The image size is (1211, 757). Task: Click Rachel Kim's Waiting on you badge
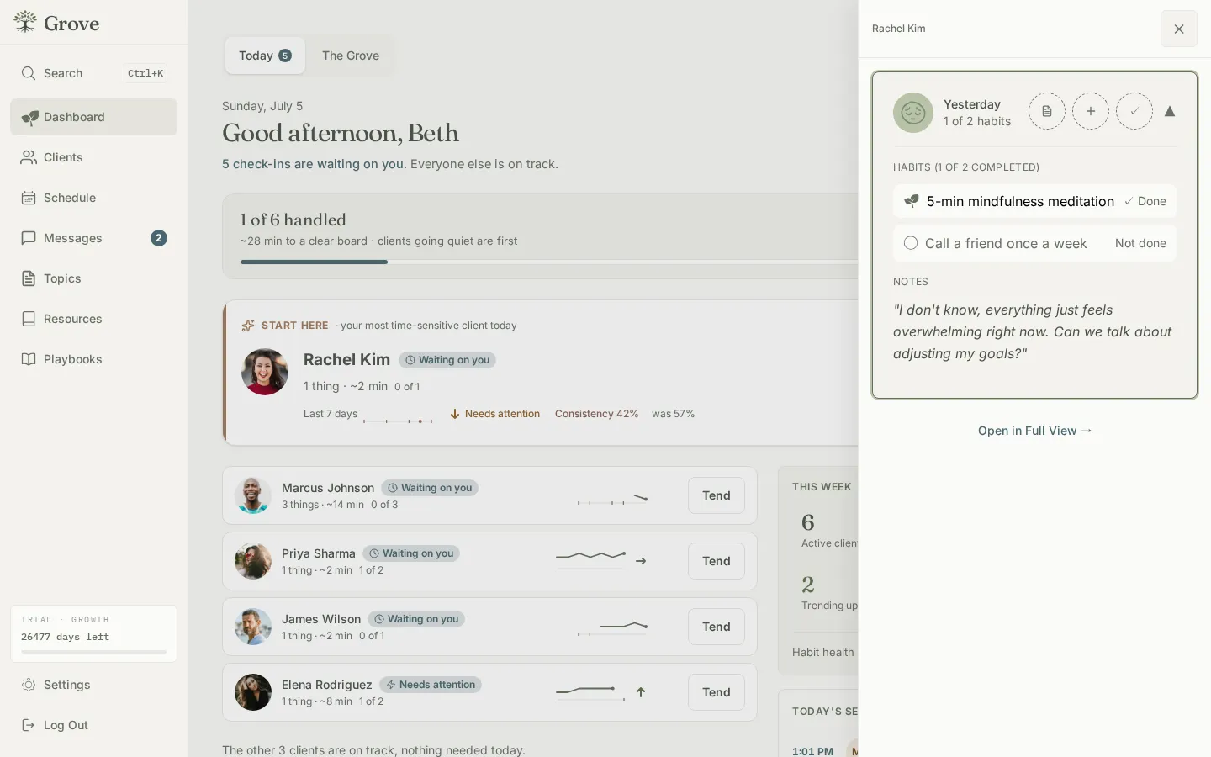pos(447,360)
